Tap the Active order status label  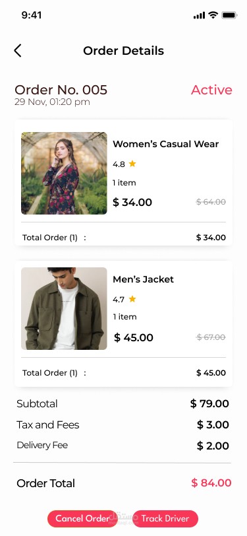pyautogui.click(x=211, y=90)
